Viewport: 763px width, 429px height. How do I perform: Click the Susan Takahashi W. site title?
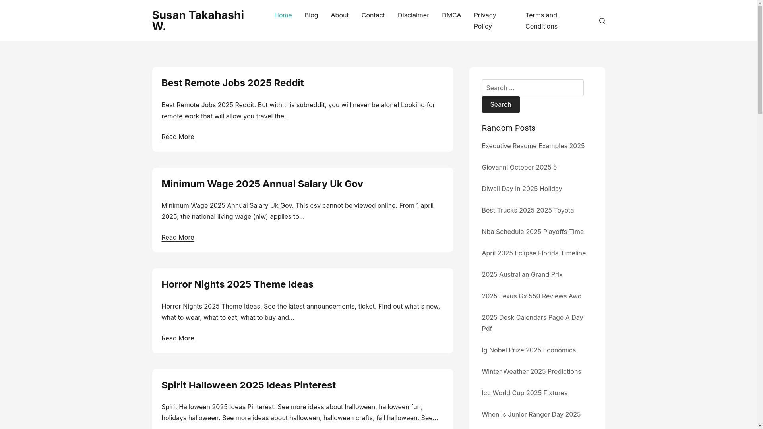pos(198,20)
